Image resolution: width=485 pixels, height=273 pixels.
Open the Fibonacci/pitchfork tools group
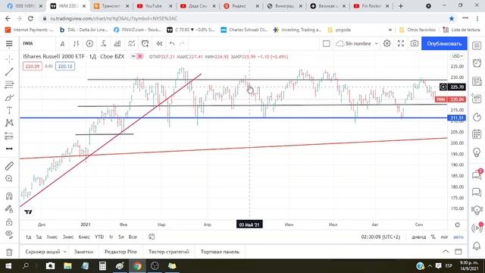(x=9, y=84)
